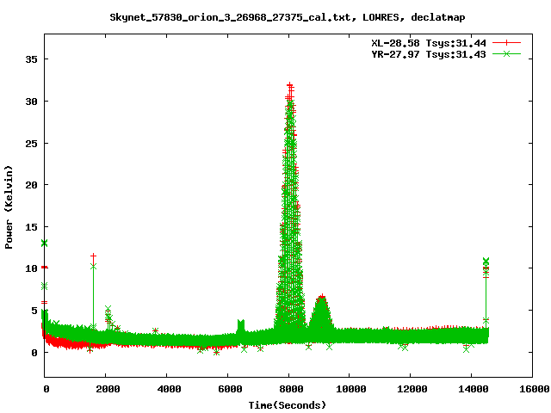Click the y-axis tick label 25
Image resolution: width=551 pixels, height=413 pixels.
tap(31, 144)
